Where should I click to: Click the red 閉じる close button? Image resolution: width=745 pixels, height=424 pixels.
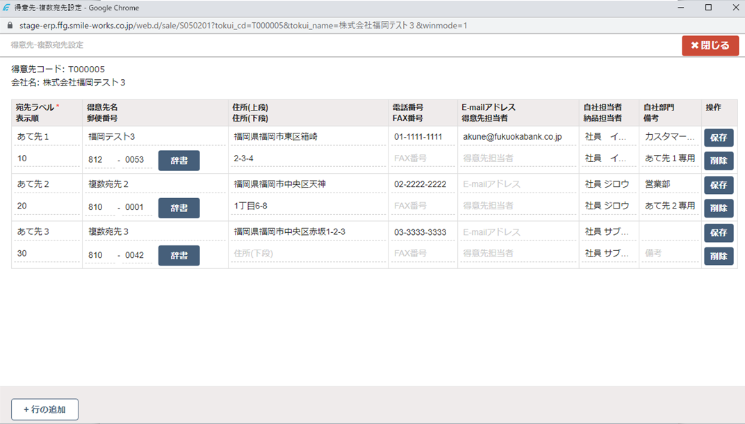click(x=710, y=46)
